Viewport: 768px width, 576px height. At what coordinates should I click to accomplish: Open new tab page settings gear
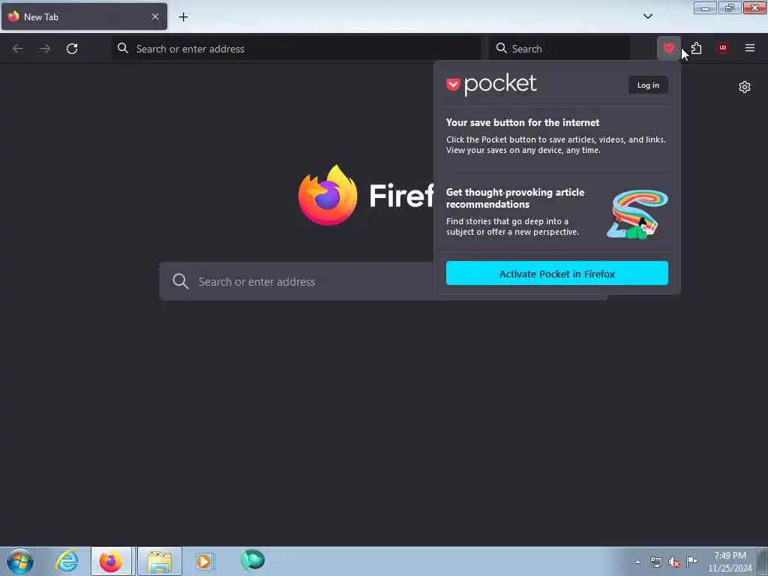(x=745, y=87)
